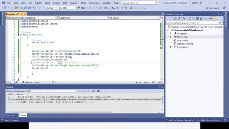Click the Save All toolbar icon
The width and height of the screenshot is (229, 129).
click(x=29, y=8)
